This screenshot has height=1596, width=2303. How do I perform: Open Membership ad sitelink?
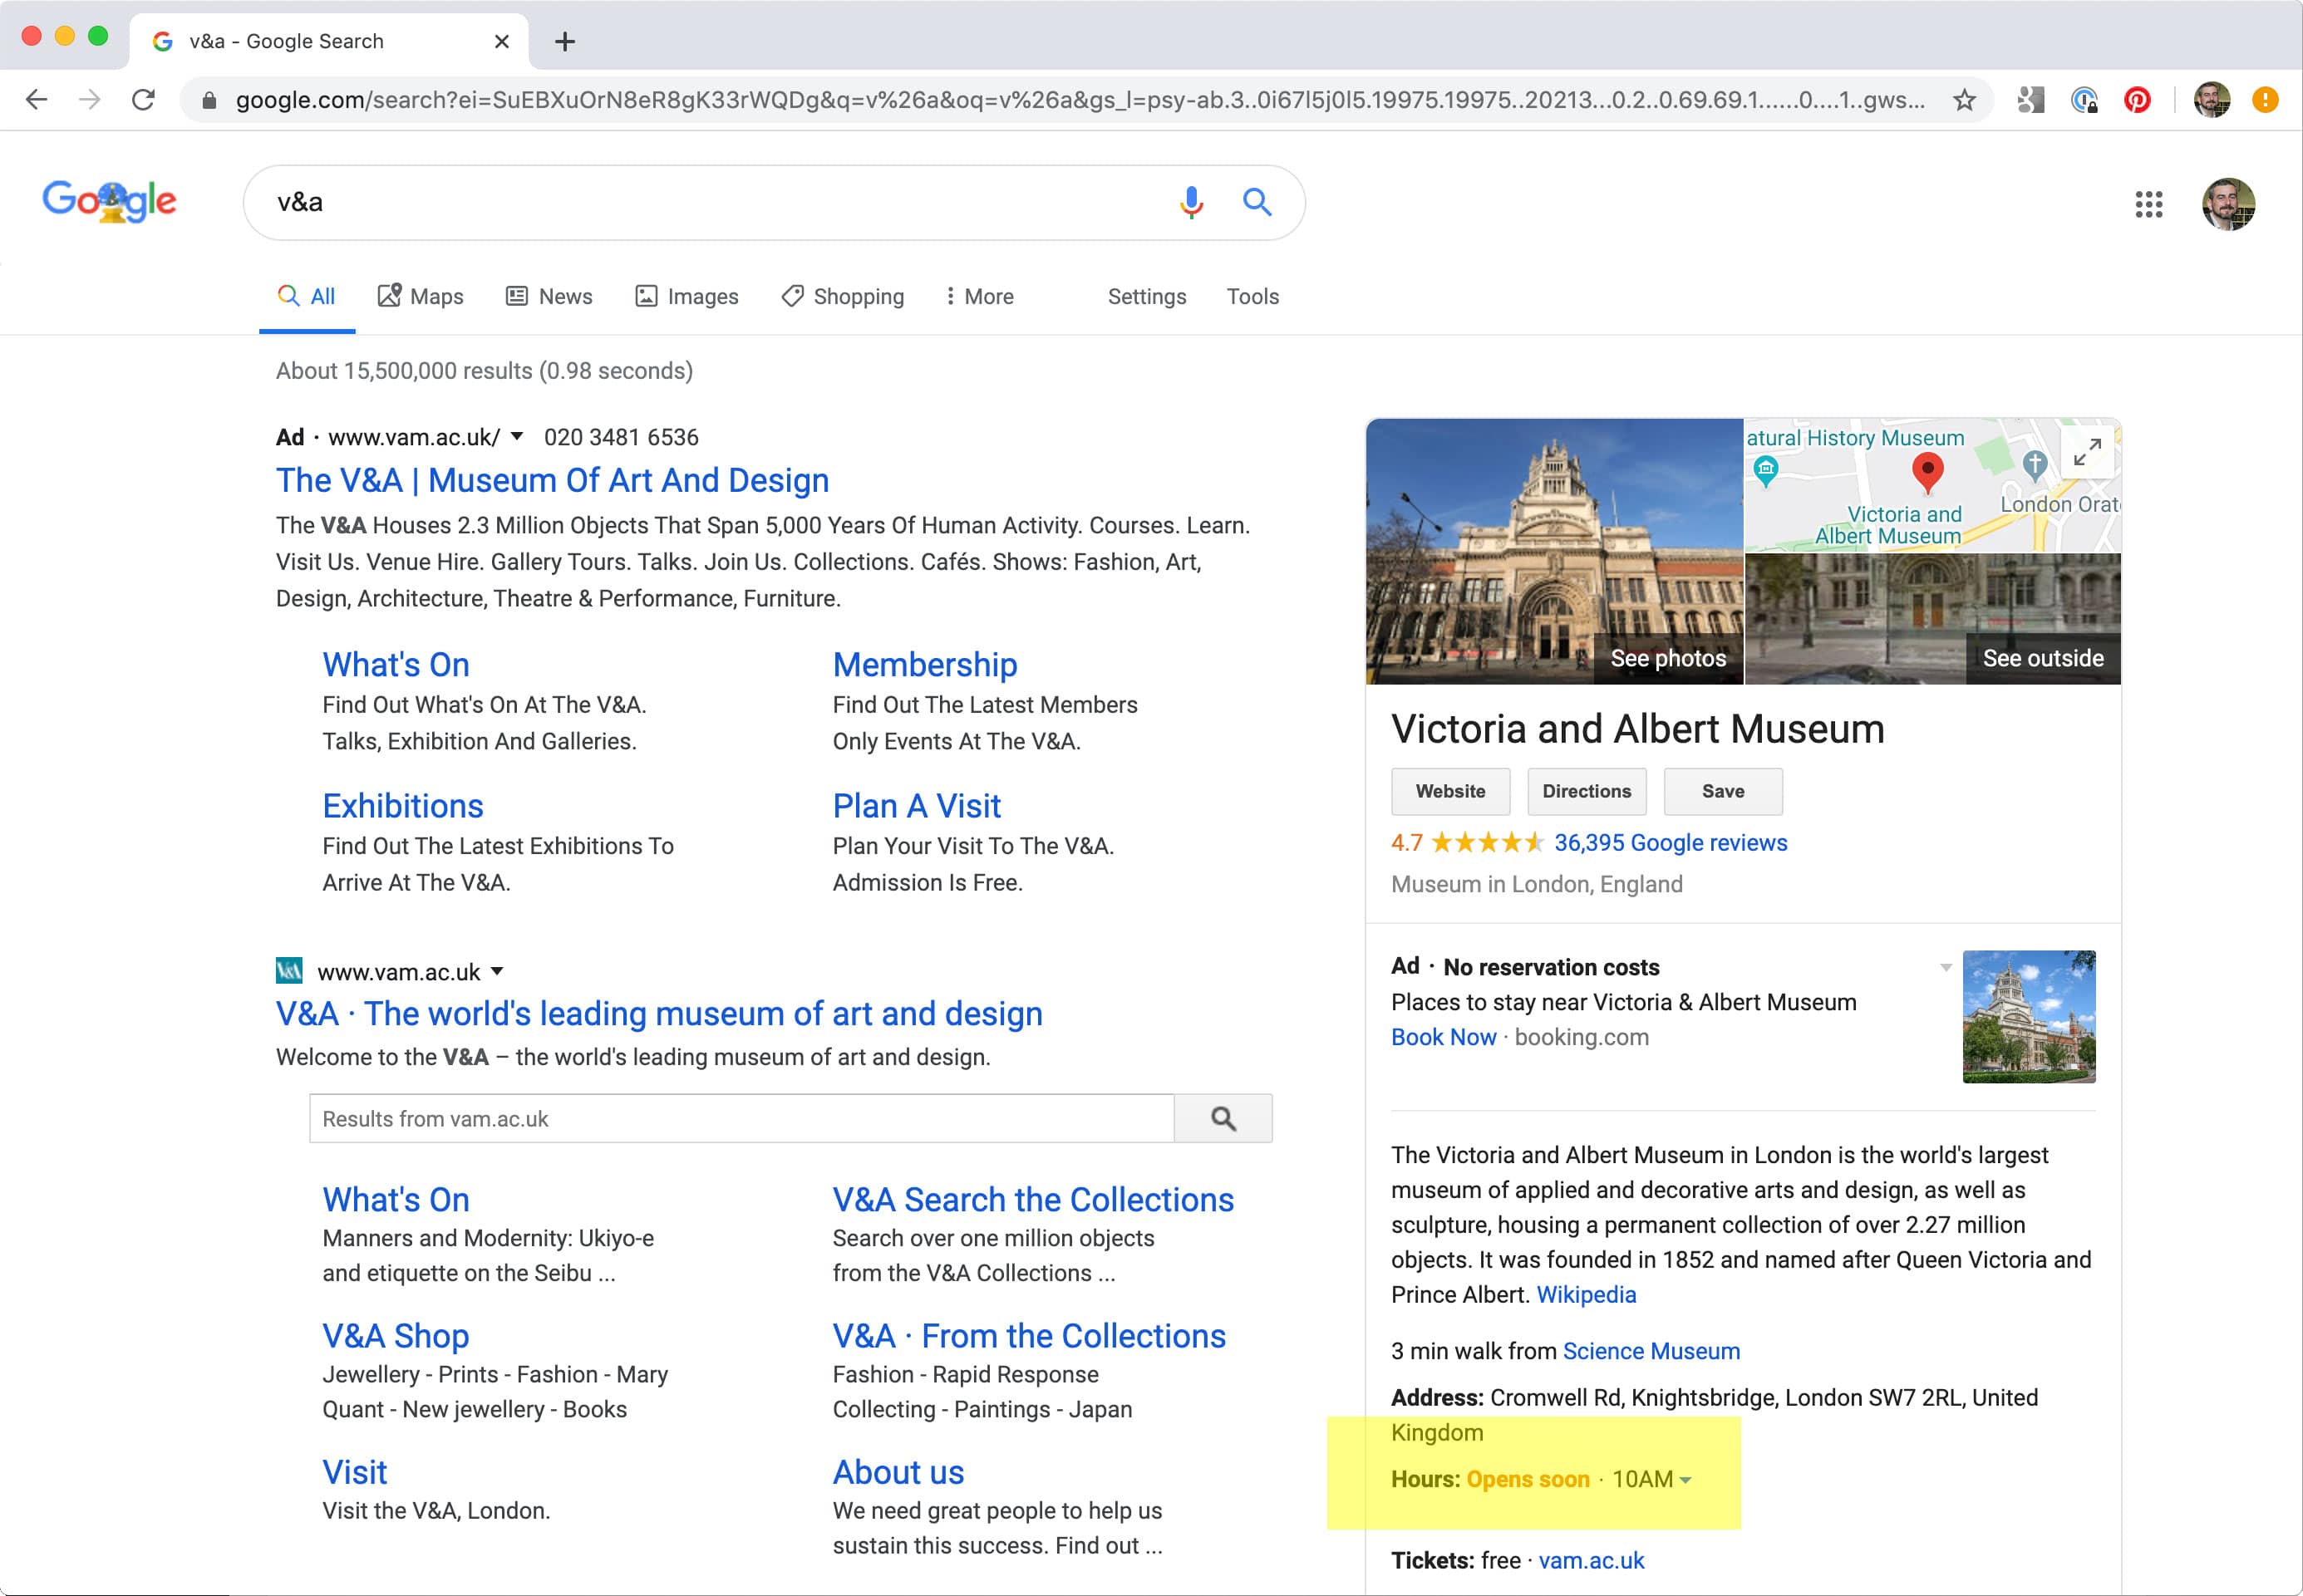click(924, 665)
